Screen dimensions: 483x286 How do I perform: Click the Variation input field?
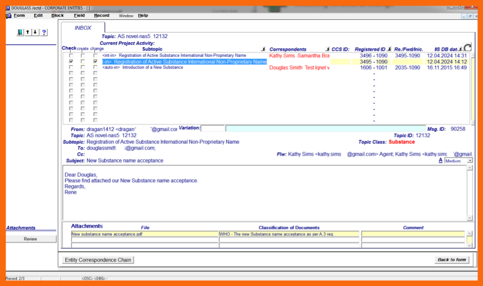[x=212, y=129]
